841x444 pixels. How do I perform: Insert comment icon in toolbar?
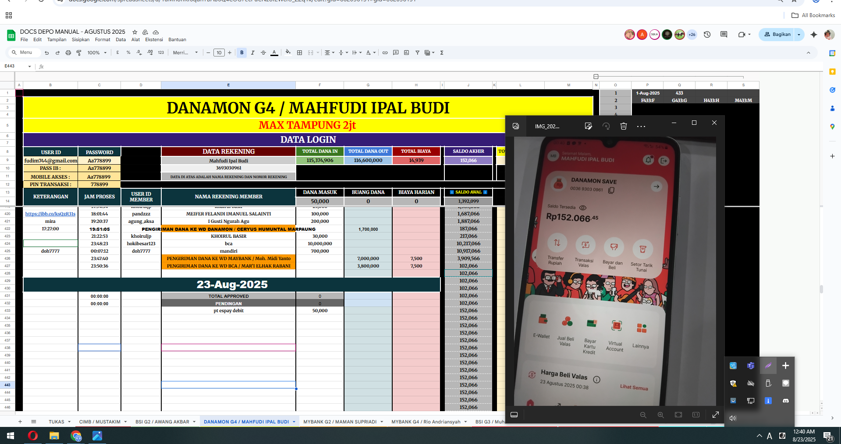point(396,53)
